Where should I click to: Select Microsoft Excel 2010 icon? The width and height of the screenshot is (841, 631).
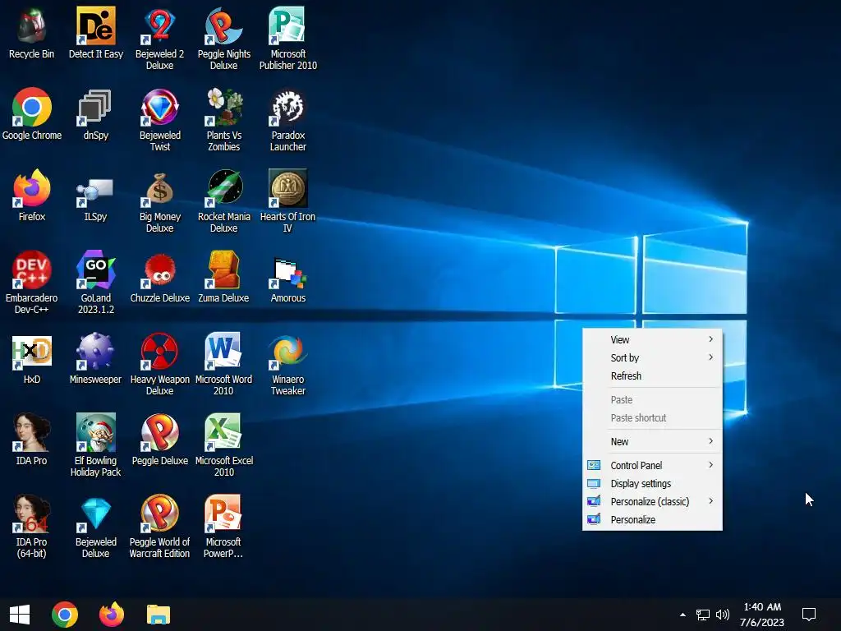point(223,445)
